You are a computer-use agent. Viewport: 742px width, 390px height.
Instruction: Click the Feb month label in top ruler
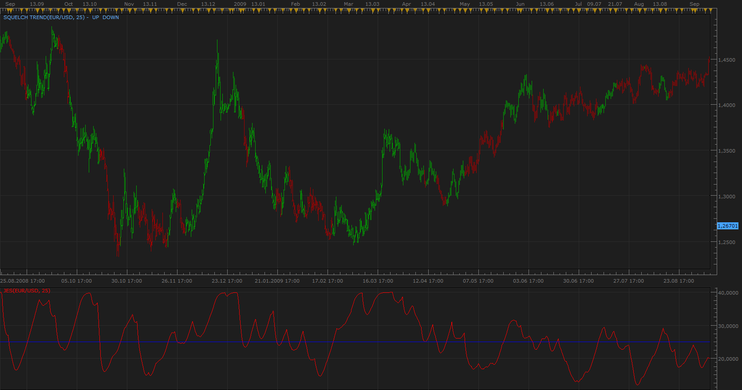296,4
